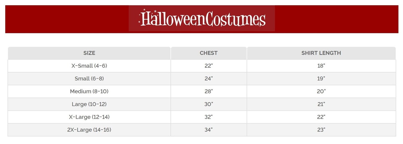The image size is (403, 144).
Task: Select the Large (10-12) size cell
Action: pos(89,104)
